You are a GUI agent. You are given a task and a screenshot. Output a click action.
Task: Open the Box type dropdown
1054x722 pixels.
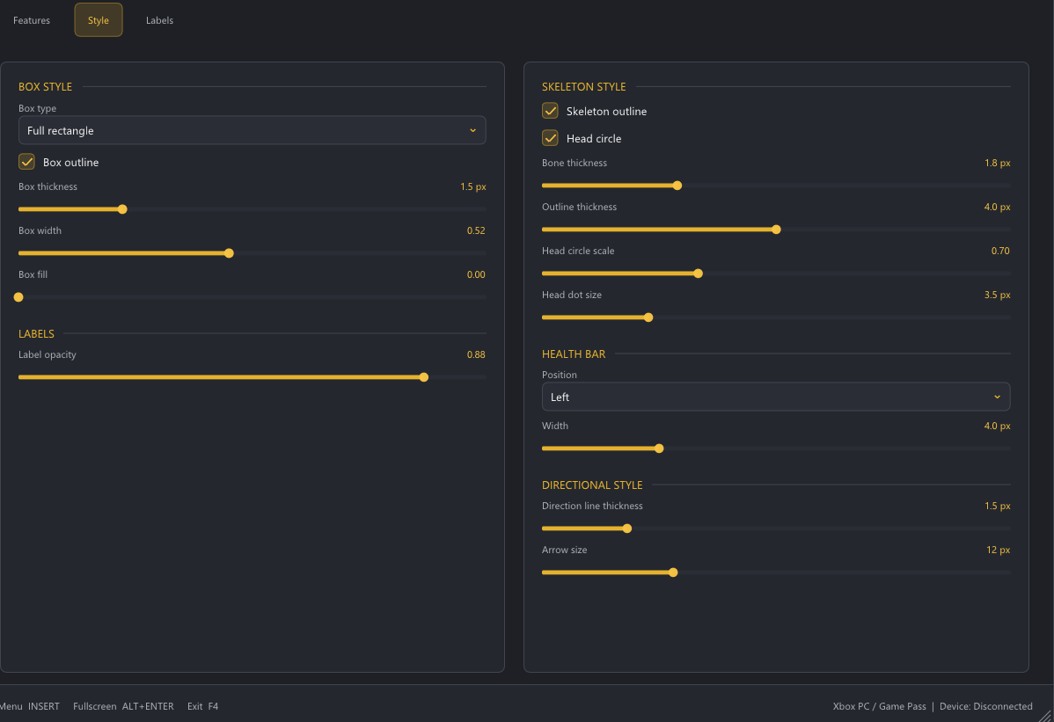coord(253,130)
